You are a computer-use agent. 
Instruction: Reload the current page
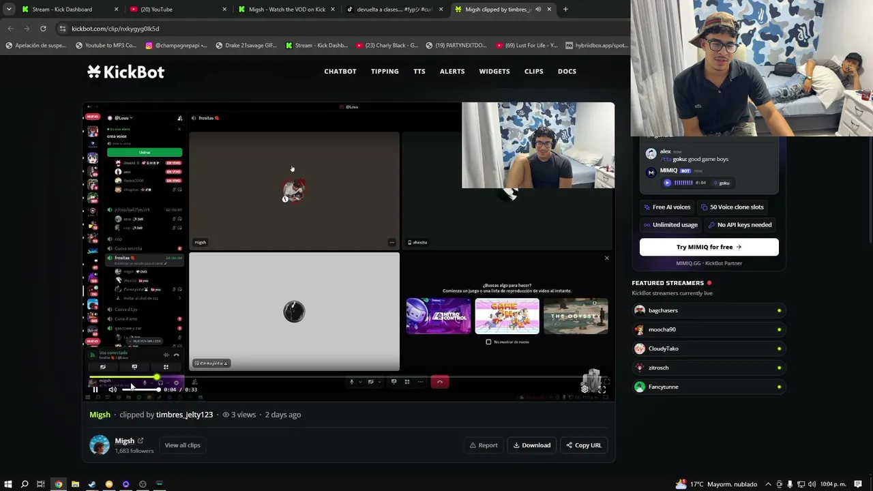43,29
